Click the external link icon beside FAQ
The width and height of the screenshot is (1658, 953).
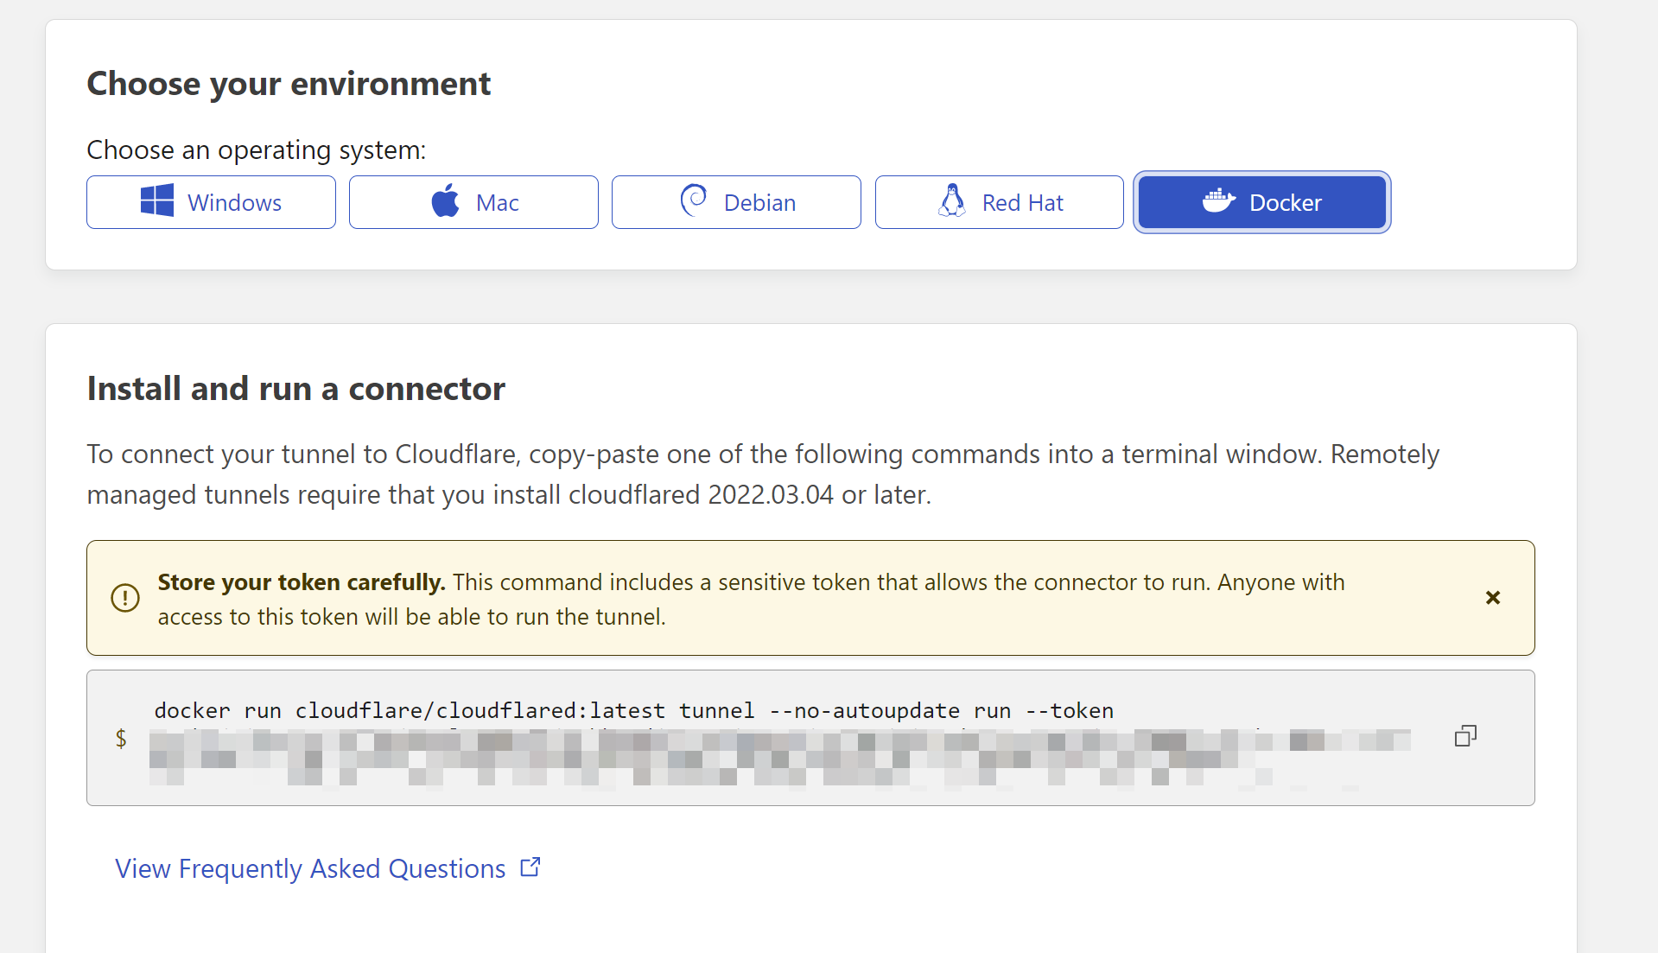click(530, 867)
